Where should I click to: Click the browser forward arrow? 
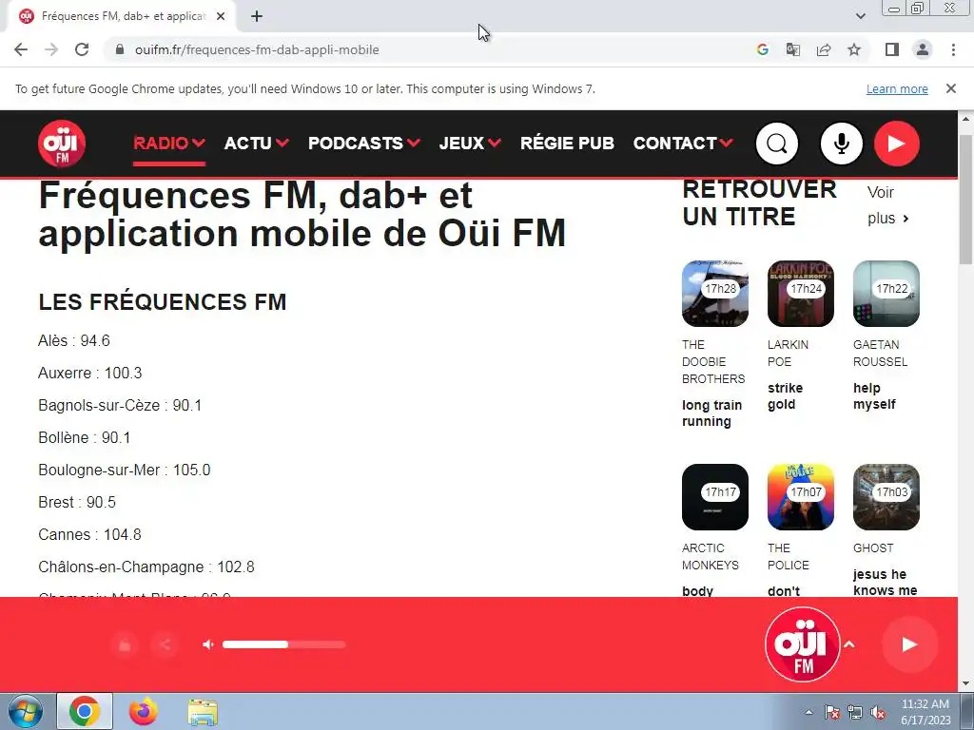pyautogui.click(x=51, y=49)
